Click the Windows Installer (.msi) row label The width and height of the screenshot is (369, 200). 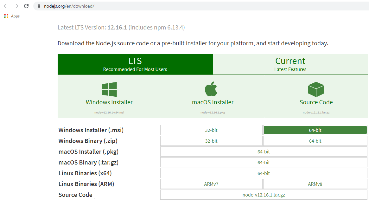pyautogui.click(x=91, y=130)
